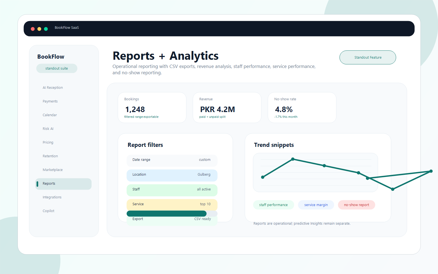The height and width of the screenshot is (274, 438).
Task: Click the Trend snippets heading
Action: [274, 145]
